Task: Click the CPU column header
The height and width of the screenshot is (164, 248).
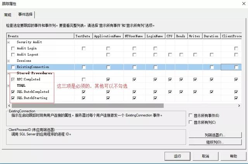Action: (x=170, y=36)
